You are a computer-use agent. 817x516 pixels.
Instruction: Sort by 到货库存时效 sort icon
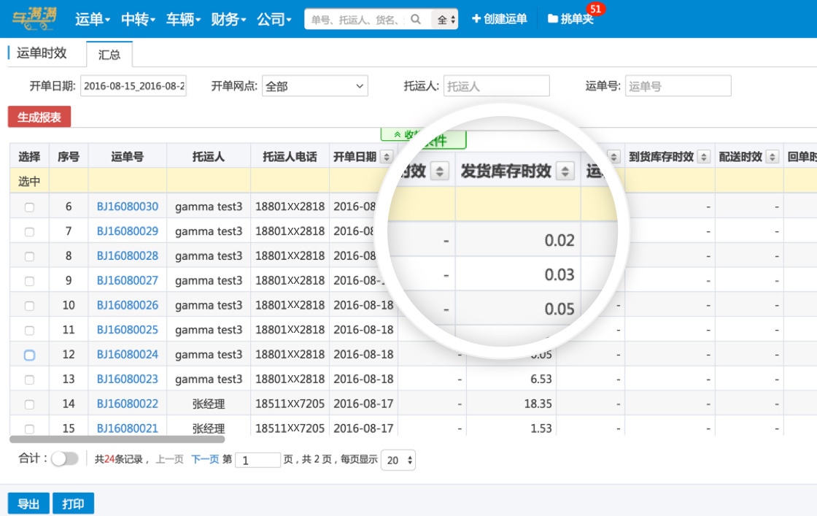click(703, 156)
